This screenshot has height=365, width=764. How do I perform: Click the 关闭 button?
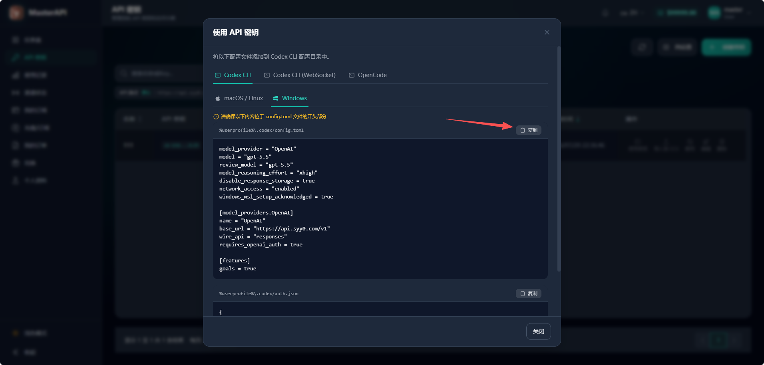pyautogui.click(x=538, y=331)
